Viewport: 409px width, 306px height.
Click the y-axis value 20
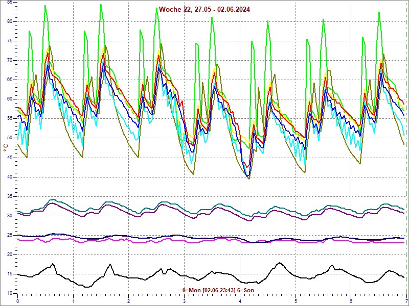(x=10, y=254)
